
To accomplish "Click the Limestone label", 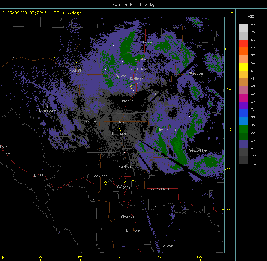I will tap(47, 110).
